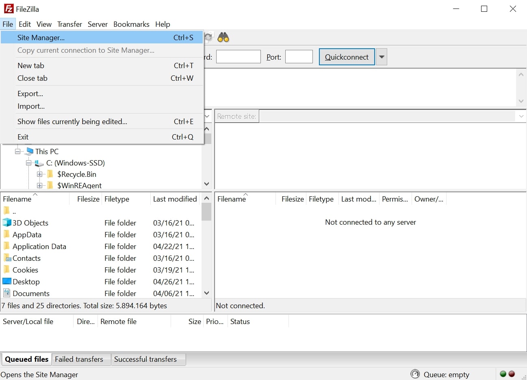The width and height of the screenshot is (527, 380).
Task: Collapse the This PC tree node
Action: click(17, 151)
